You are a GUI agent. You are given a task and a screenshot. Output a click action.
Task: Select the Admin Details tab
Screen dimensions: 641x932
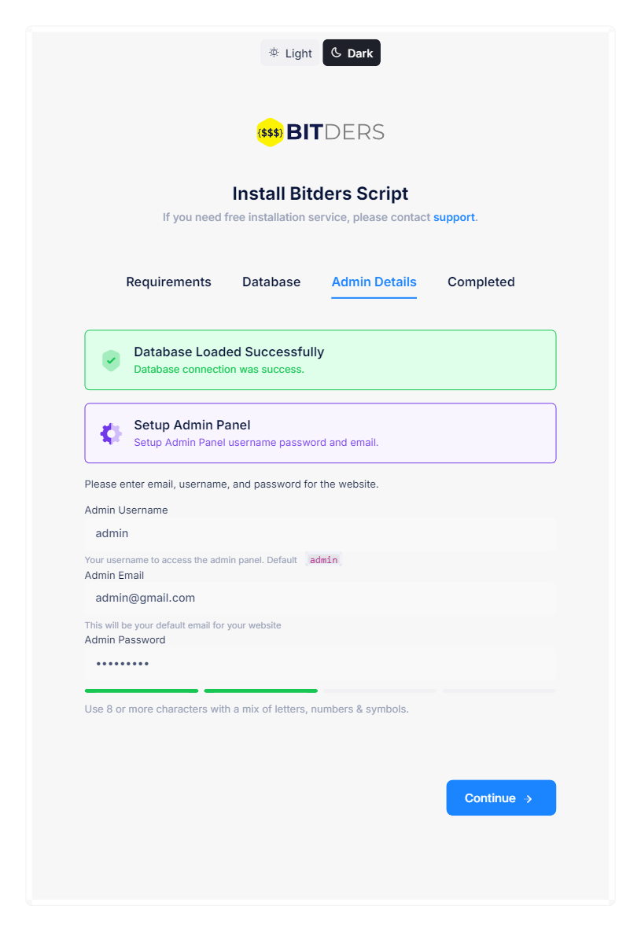pyautogui.click(x=374, y=282)
